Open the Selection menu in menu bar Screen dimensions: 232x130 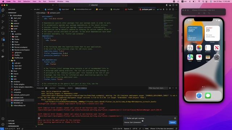point(26,1)
